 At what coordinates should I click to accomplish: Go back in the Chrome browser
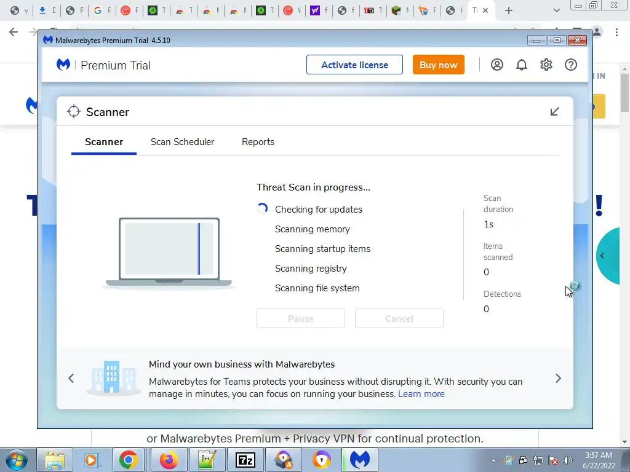click(x=14, y=32)
